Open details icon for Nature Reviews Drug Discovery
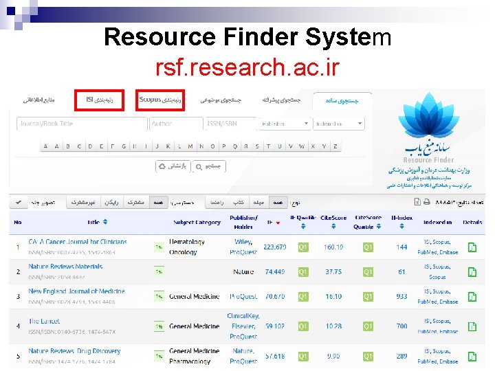Viewport: 495px width, 371px height. 472,357
